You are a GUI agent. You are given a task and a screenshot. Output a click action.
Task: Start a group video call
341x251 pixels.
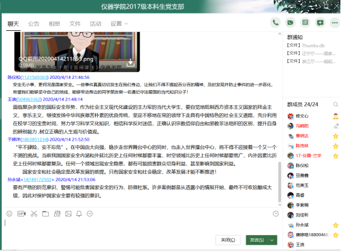290,23
